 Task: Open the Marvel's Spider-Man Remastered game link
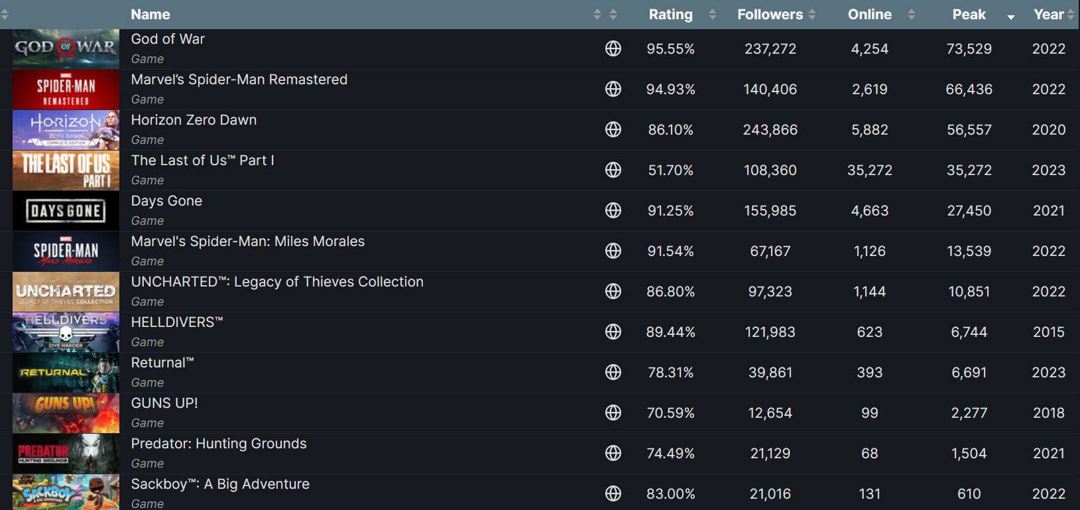(239, 80)
